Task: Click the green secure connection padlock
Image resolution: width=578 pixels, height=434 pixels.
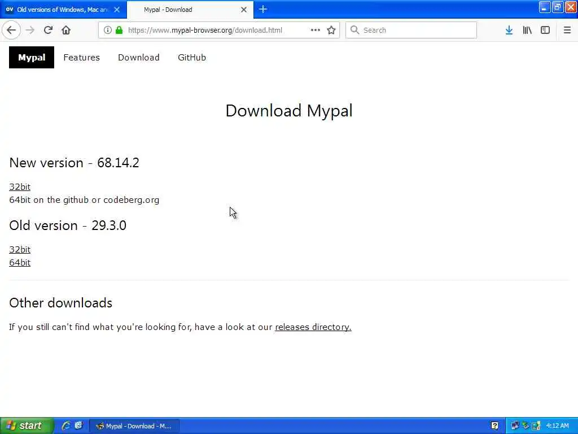Action: [x=119, y=30]
